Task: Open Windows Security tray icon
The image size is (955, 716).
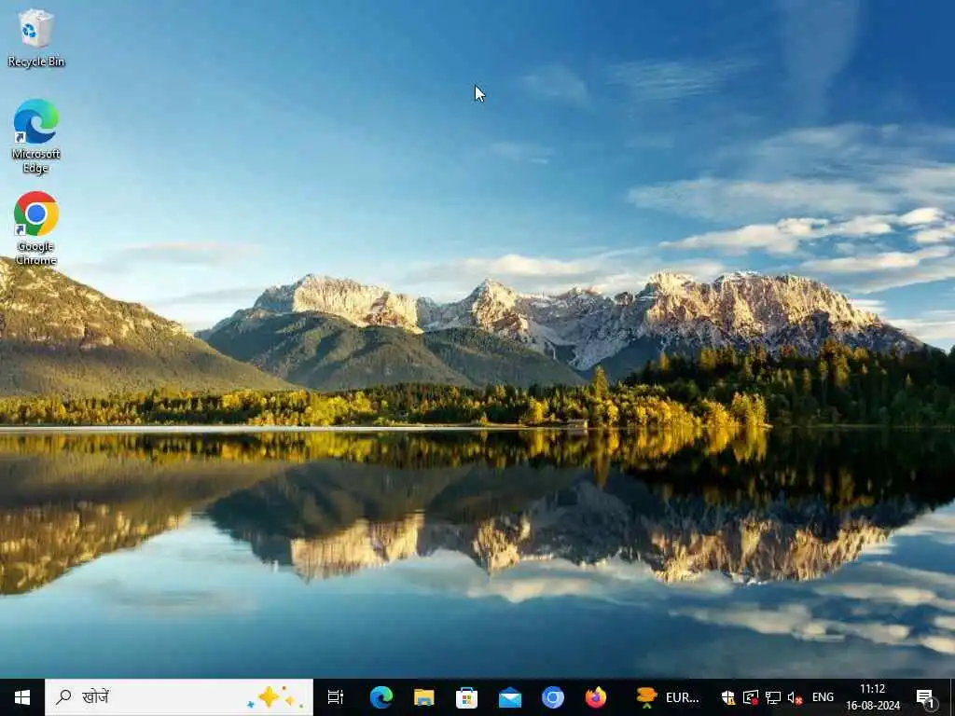Action: point(727,697)
